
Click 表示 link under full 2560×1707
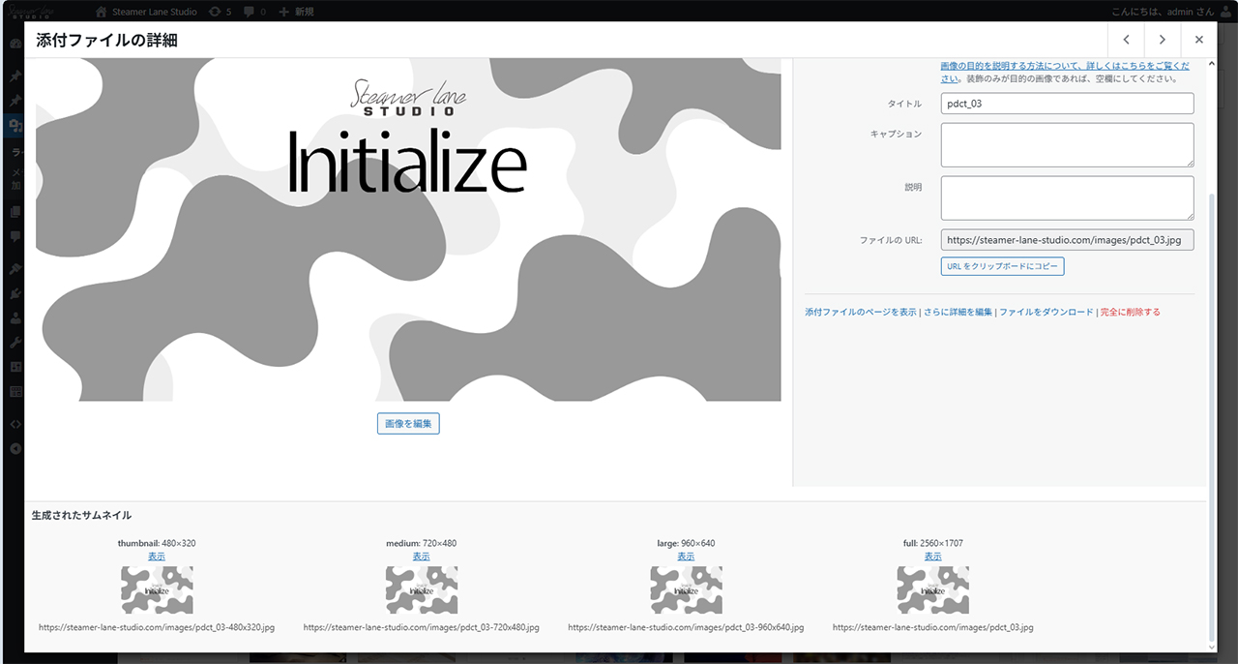pos(932,557)
